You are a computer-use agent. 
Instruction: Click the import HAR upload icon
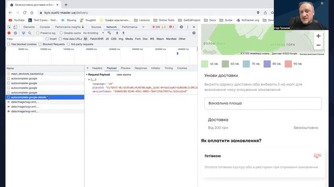click(x=117, y=33)
